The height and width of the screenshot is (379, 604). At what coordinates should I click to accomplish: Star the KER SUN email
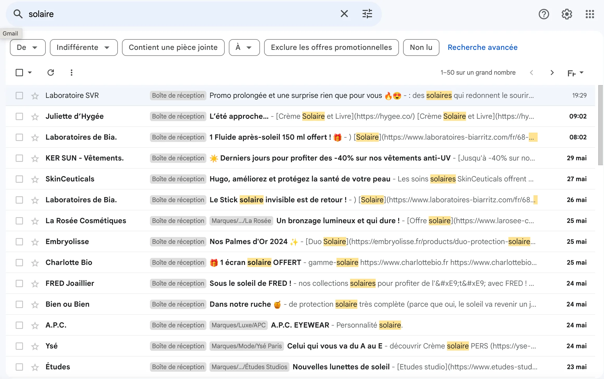point(35,158)
